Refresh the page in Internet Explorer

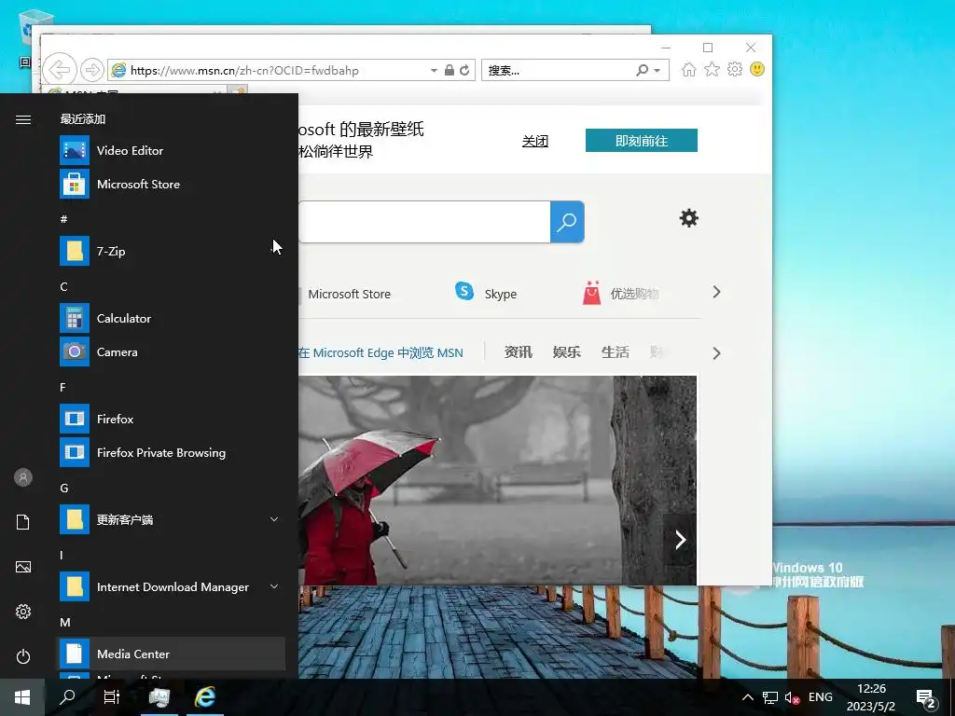pos(464,70)
